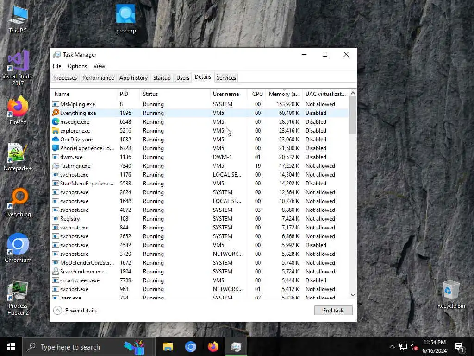Viewport: 474px width, 356px height.
Task: Switch to the Processes tab
Action: pos(65,78)
